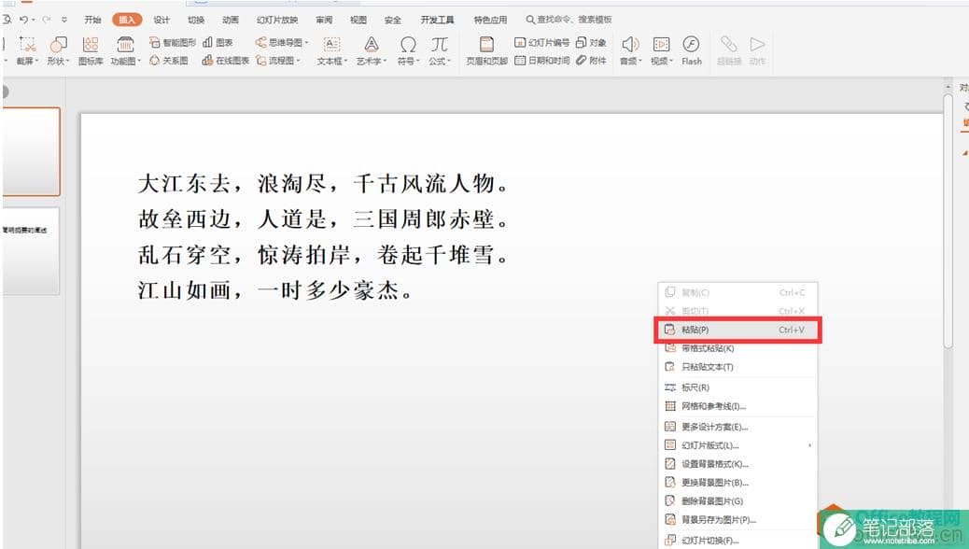
Task: Open 更多设计方案(E) from the context menu
Action: pos(737,427)
